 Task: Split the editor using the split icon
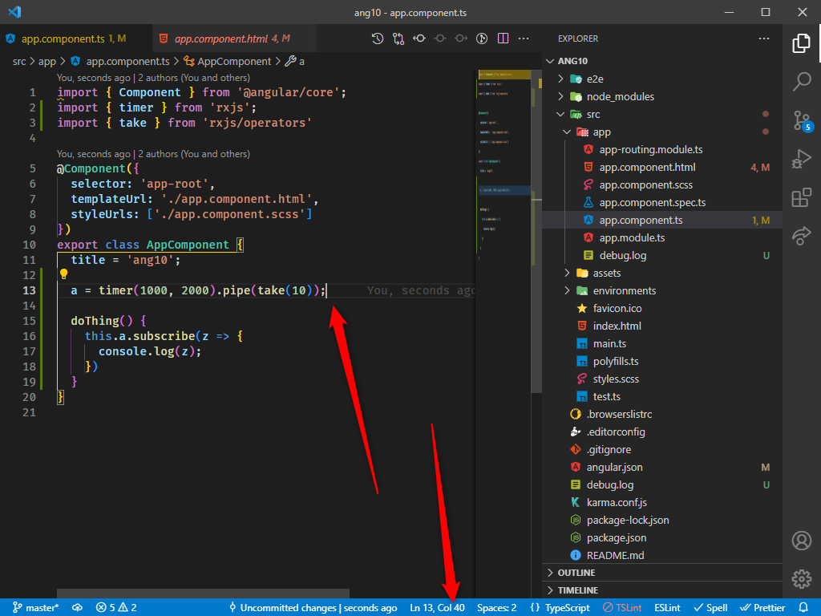click(x=503, y=38)
